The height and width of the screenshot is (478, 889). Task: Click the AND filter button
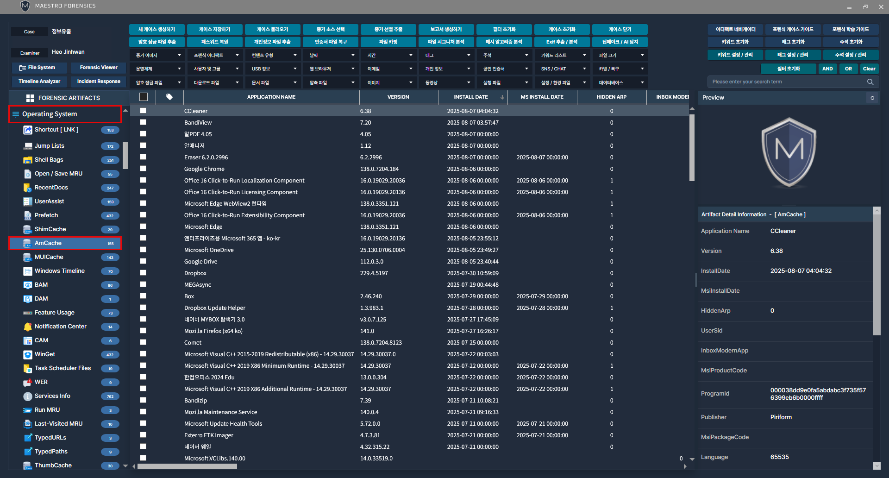[x=827, y=69]
